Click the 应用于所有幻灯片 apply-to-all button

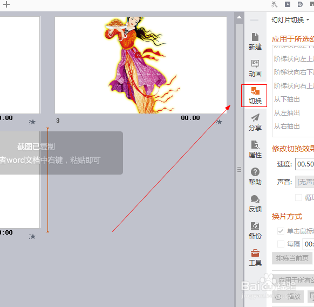pos(293,281)
